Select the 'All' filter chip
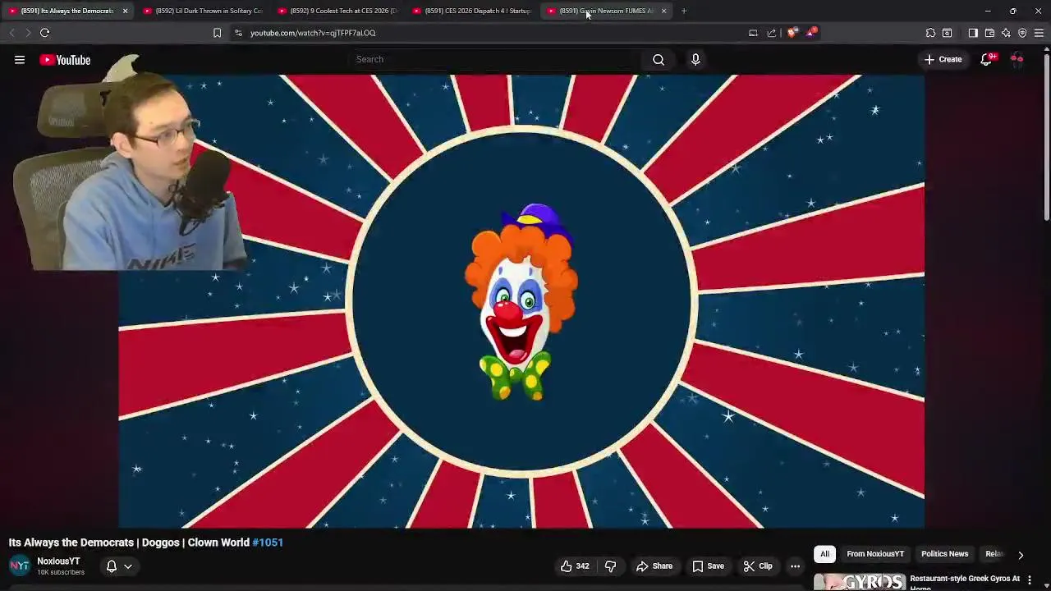Image resolution: width=1051 pixels, height=591 pixels. 824,554
